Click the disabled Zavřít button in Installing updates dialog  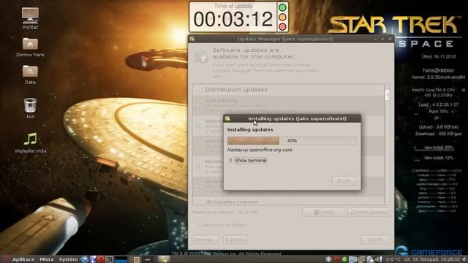tap(344, 180)
